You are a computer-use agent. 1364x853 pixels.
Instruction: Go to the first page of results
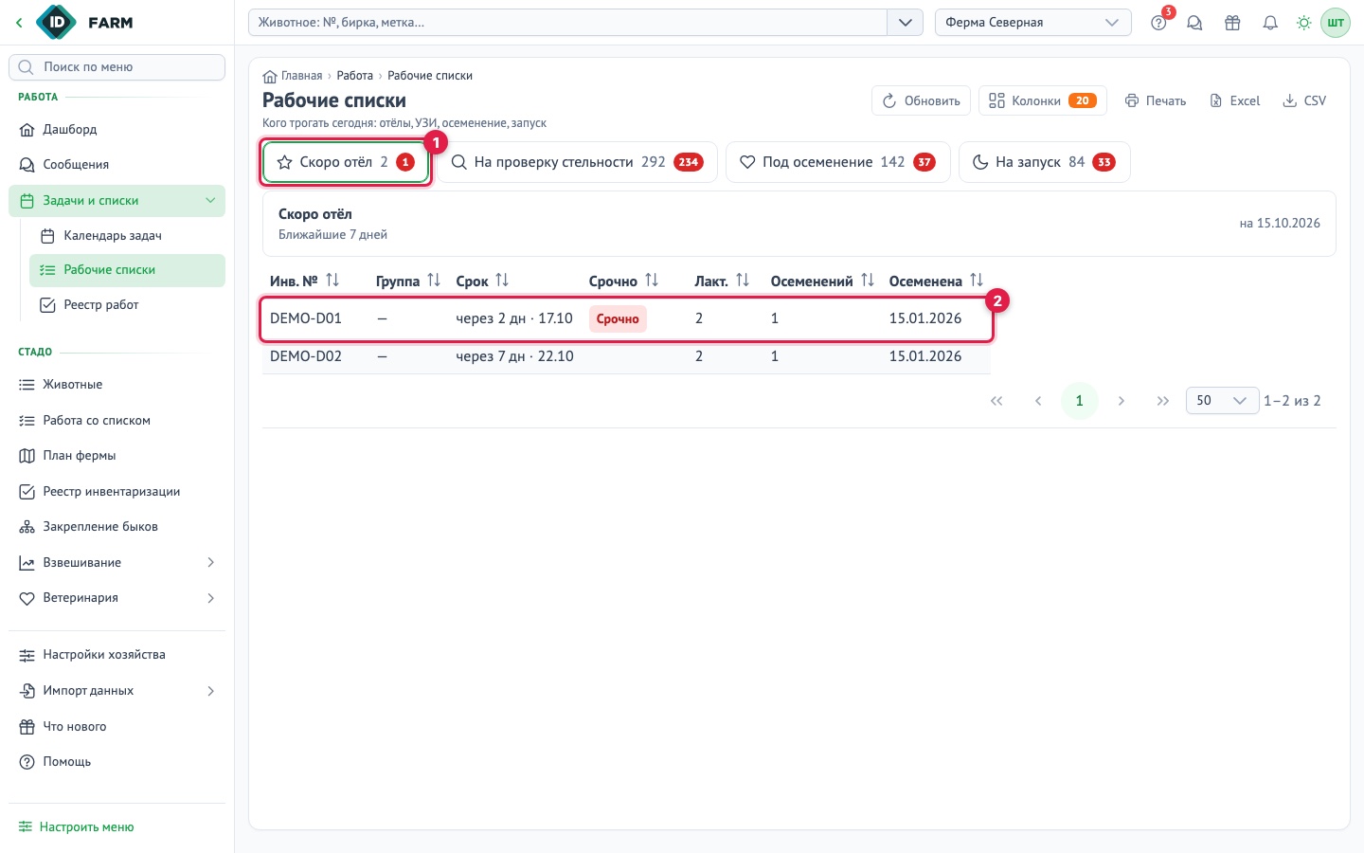[x=996, y=401]
